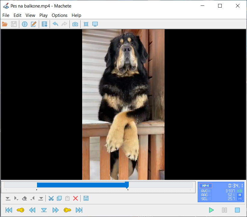Click the blue playhead on the timeline
The image size is (247, 217).
127,185
